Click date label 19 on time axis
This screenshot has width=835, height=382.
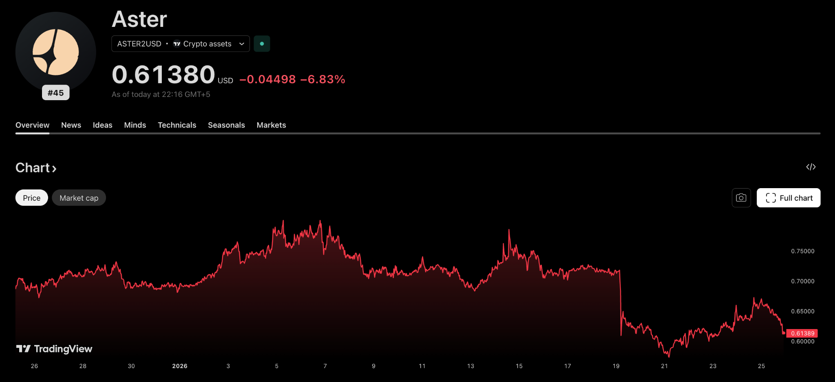pos(616,366)
